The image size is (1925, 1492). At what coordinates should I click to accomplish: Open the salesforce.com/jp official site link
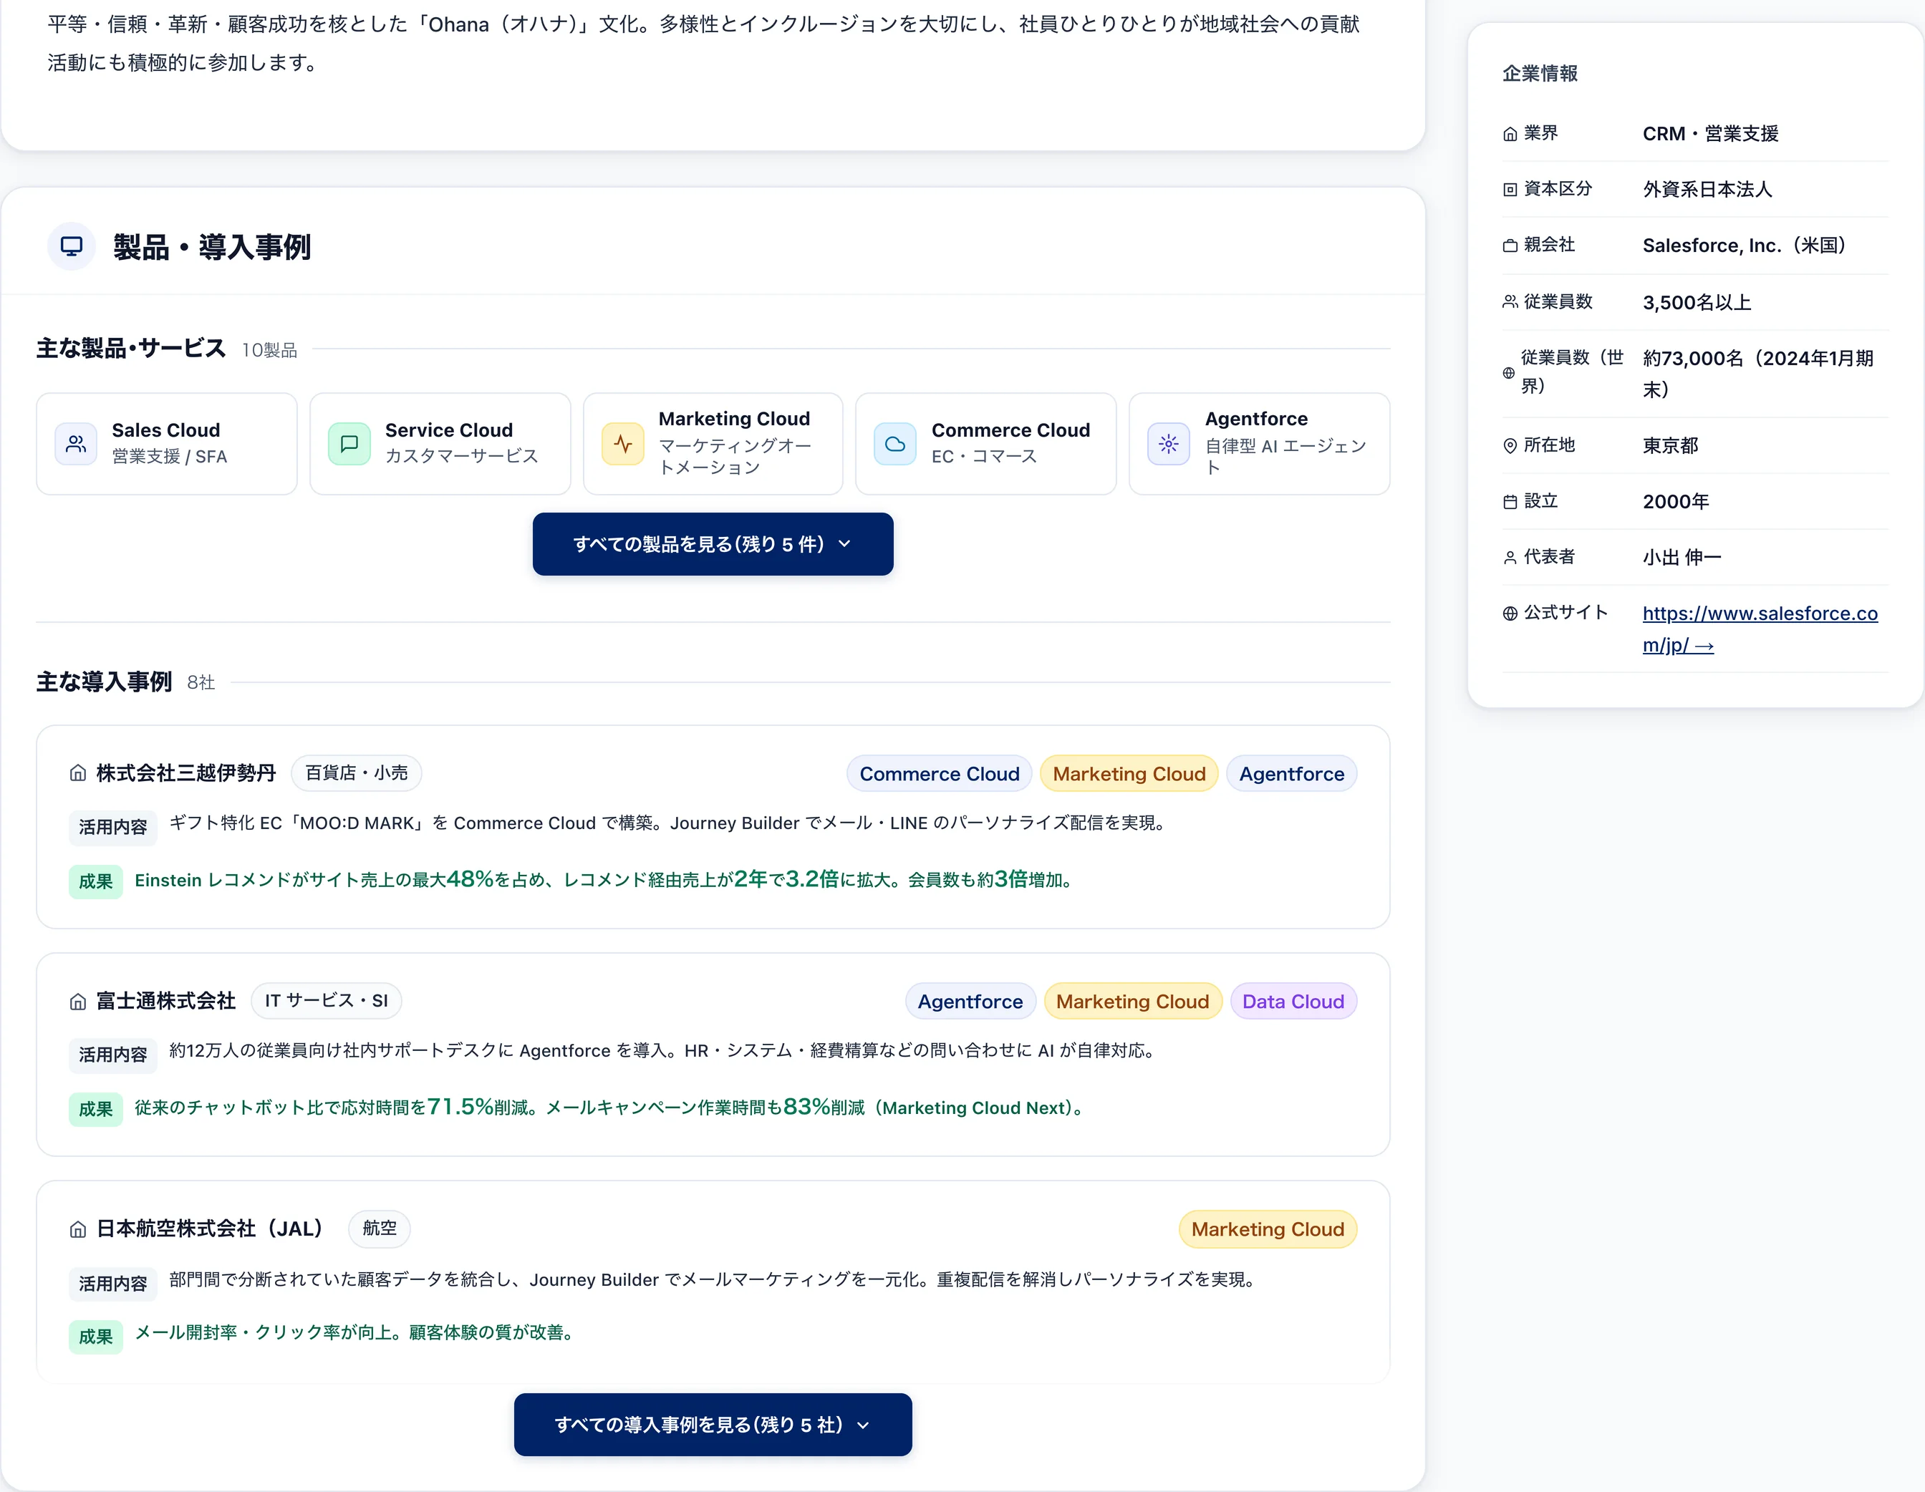[x=1760, y=629]
